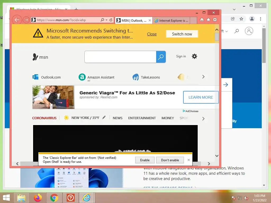
Task: Open a new tab in Chrome
Action: point(76,9)
